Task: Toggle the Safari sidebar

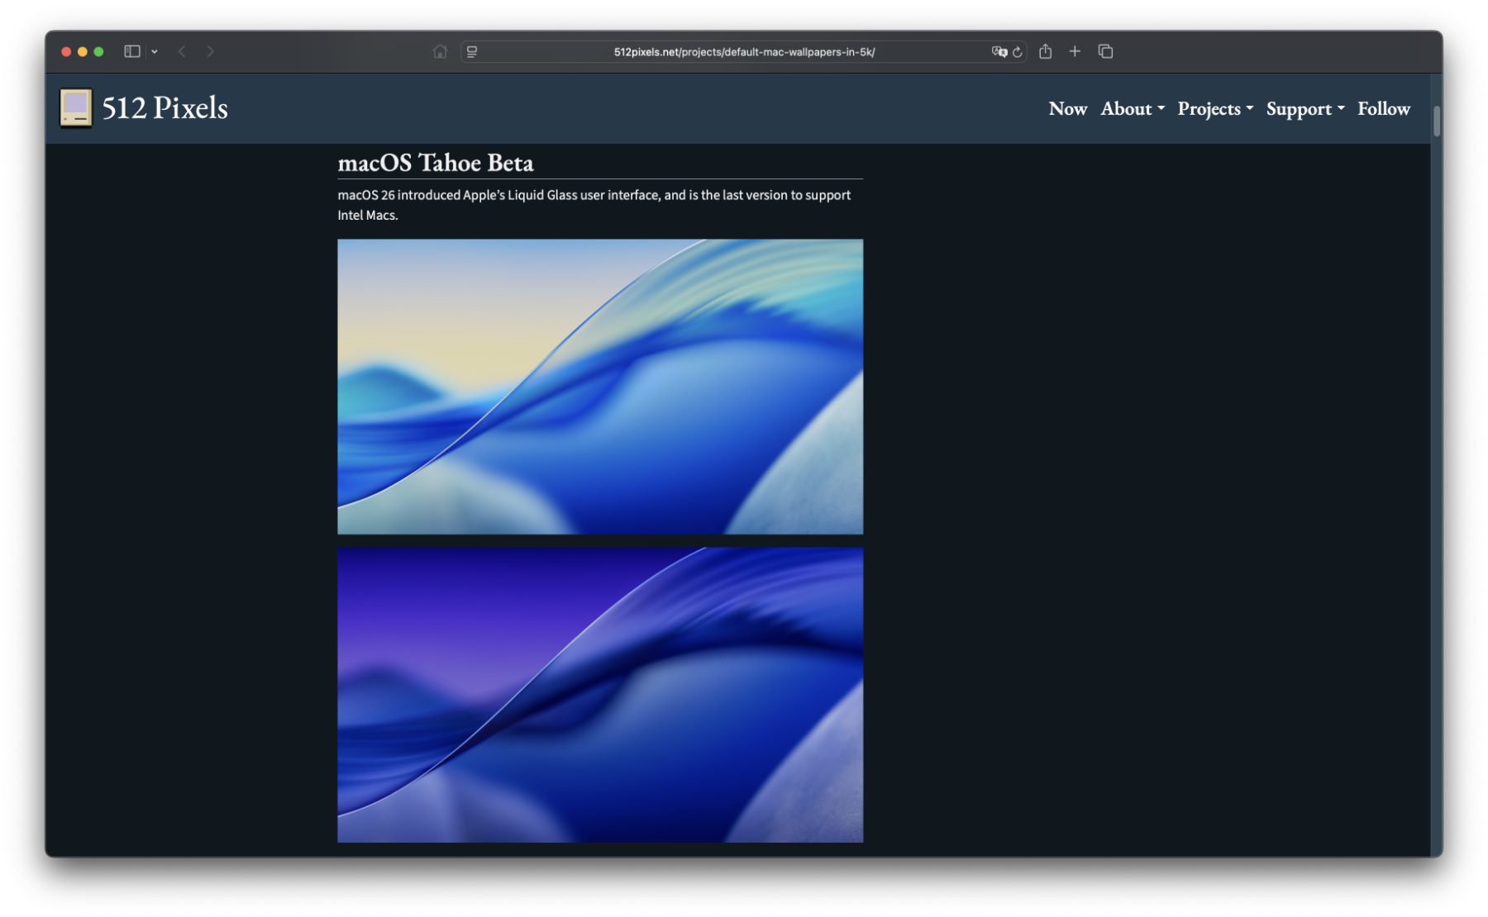Action: coord(131,51)
